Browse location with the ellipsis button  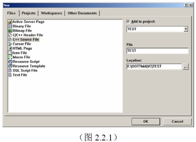coord(186,67)
